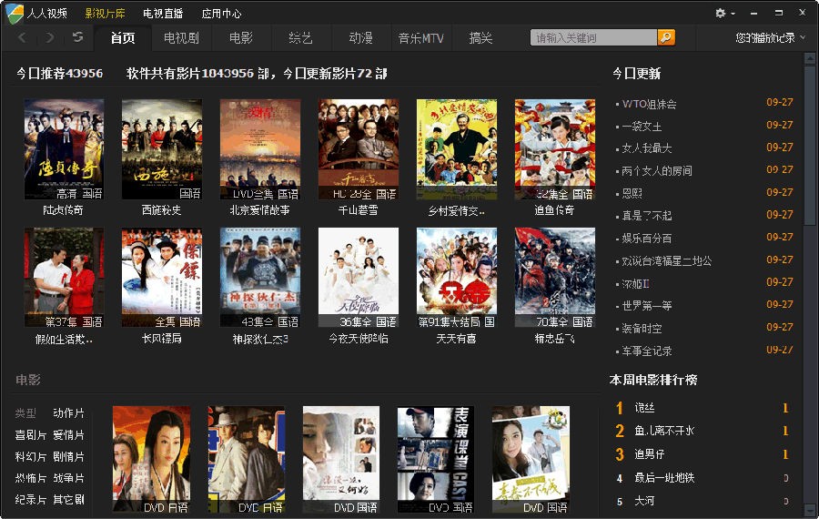Screen dimensions: 819x519
Task: Click the forward navigation arrow
Action: pos(50,37)
